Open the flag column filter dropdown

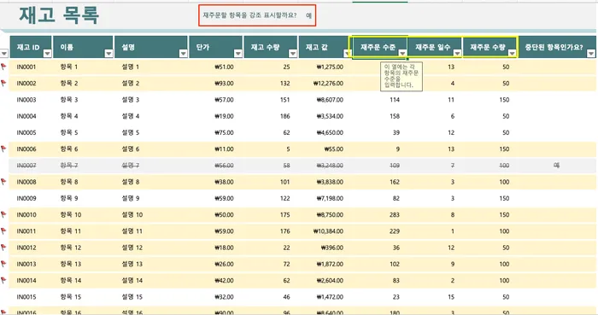point(4,53)
